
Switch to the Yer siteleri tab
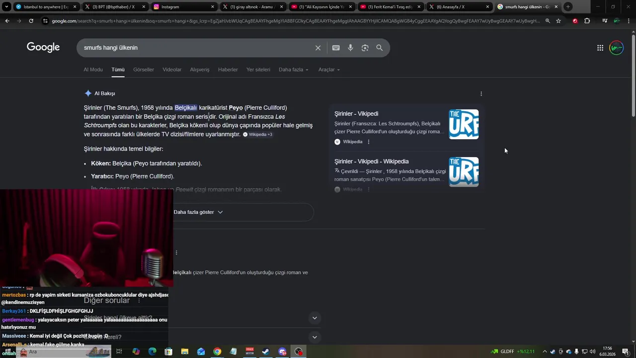point(258,70)
